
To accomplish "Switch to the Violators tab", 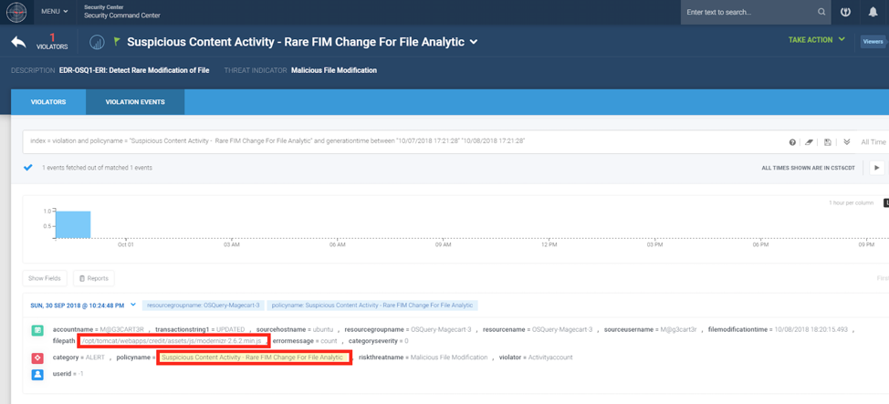I will pos(48,102).
